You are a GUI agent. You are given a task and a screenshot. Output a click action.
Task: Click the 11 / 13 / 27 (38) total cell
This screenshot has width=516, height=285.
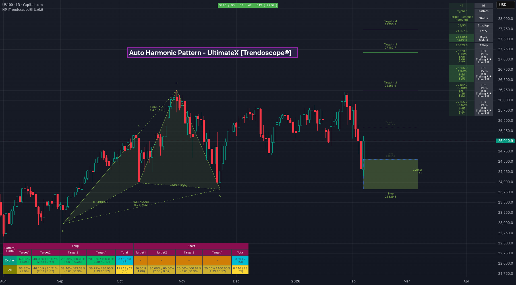pyautogui.click(x=125, y=270)
